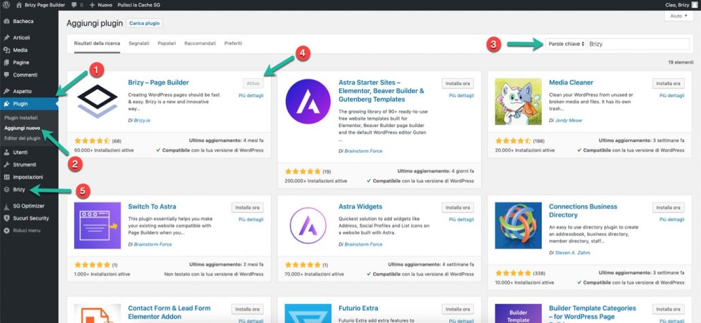701x323 pixels.
Task: Open Parole chiave search type dropdown
Action: point(566,44)
